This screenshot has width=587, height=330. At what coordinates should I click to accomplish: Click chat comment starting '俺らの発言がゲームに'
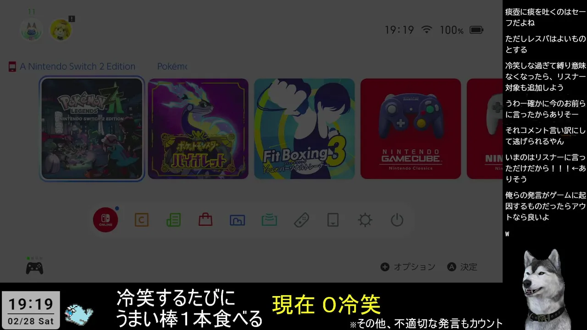click(x=545, y=206)
